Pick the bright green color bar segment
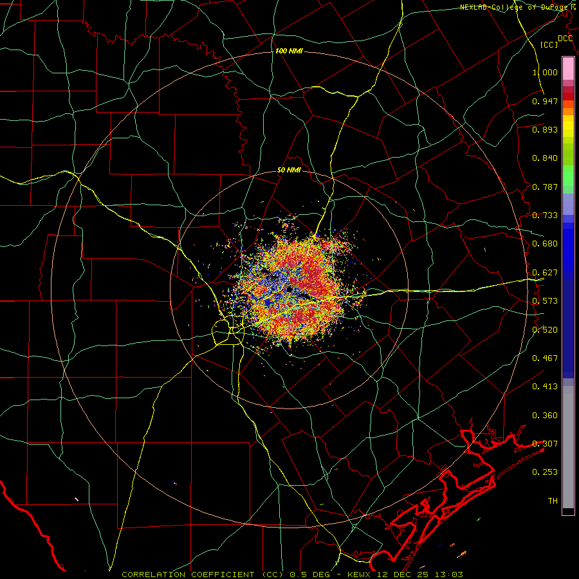Image resolution: width=579 pixels, height=579 pixels. [568, 176]
